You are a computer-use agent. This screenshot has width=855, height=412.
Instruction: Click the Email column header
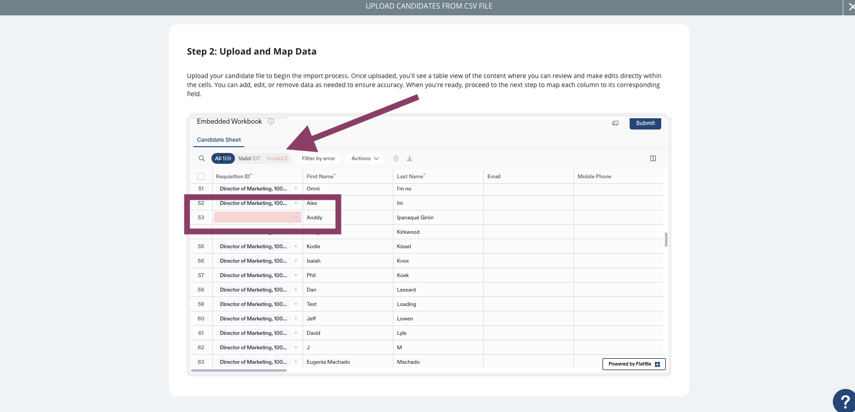pyautogui.click(x=528, y=176)
